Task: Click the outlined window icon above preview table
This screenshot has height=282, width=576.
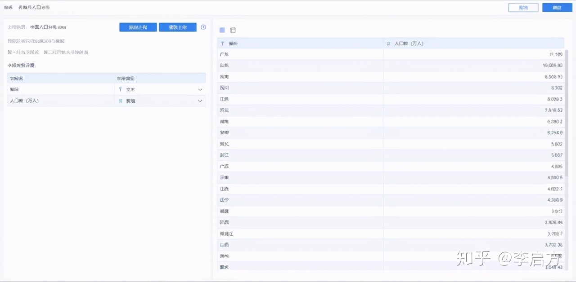Action: click(x=233, y=30)
